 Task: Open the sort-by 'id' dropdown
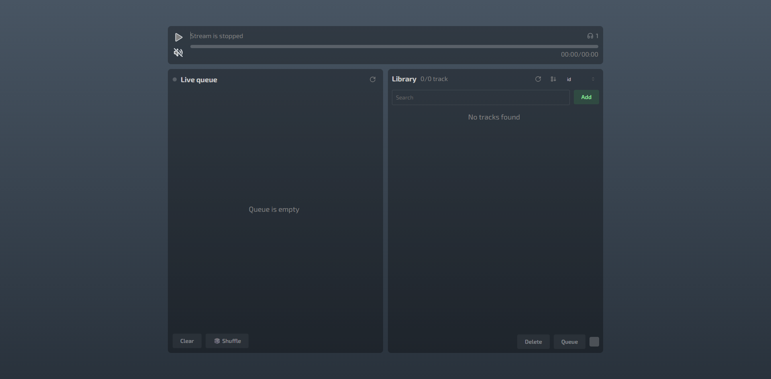pyautogui.click(x=581, y=79)
